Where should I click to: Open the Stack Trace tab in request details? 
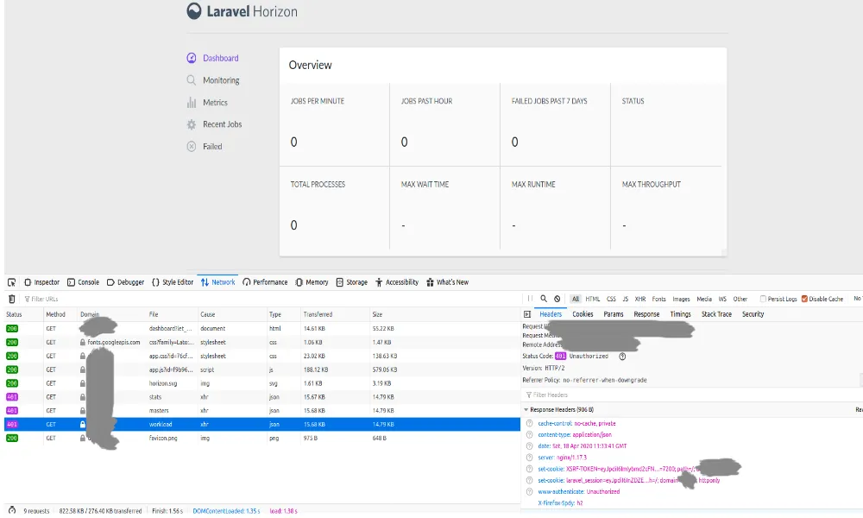coord(716,314)
